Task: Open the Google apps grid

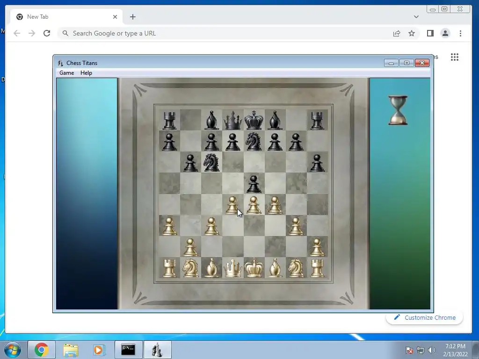Action: [455, 57]
